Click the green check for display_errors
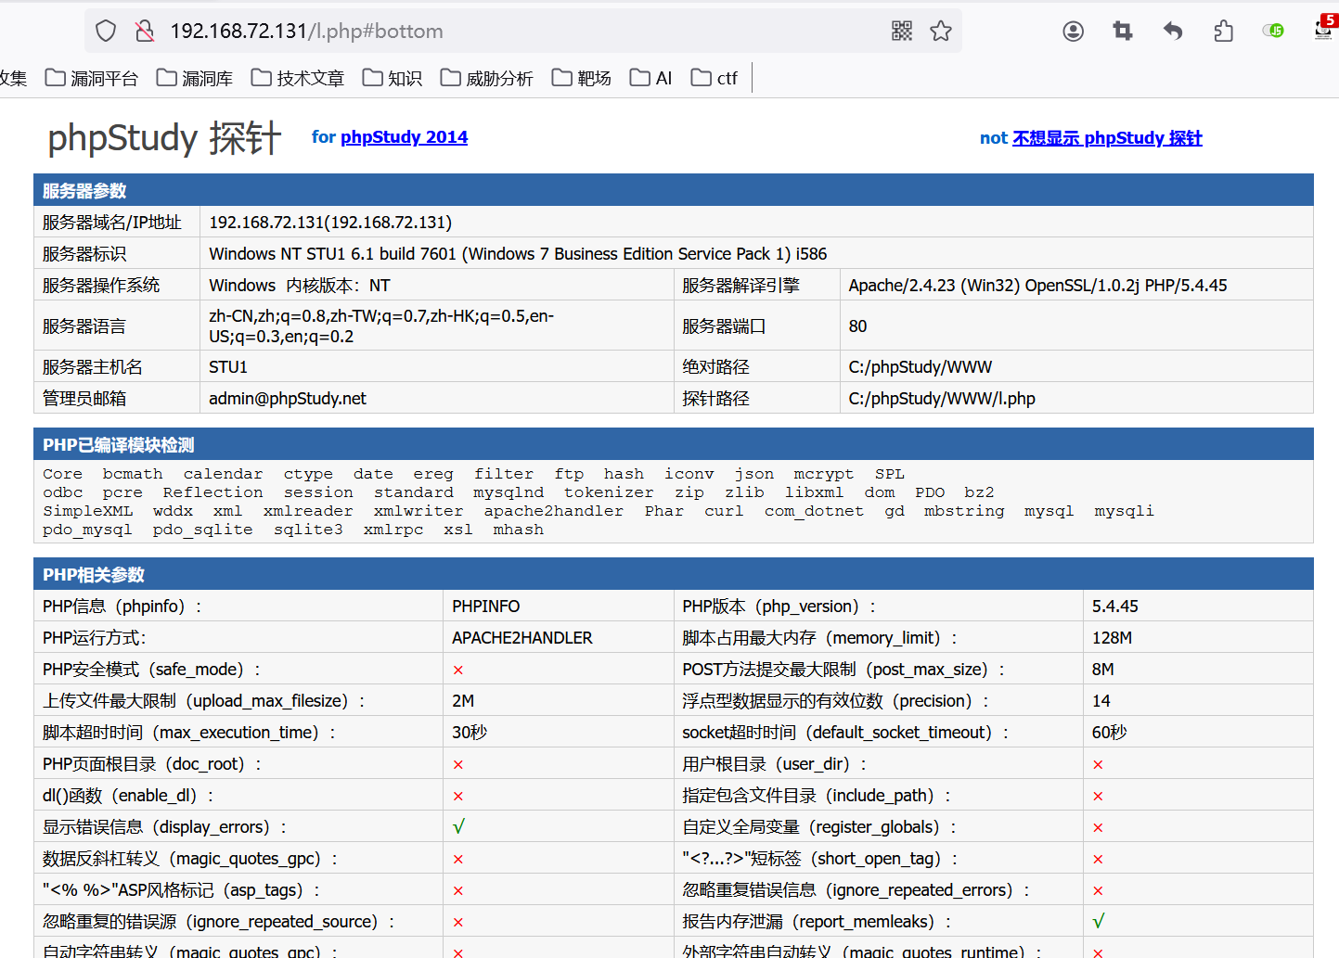Viewport: 1339px width, 958px height. pos(458,826)
